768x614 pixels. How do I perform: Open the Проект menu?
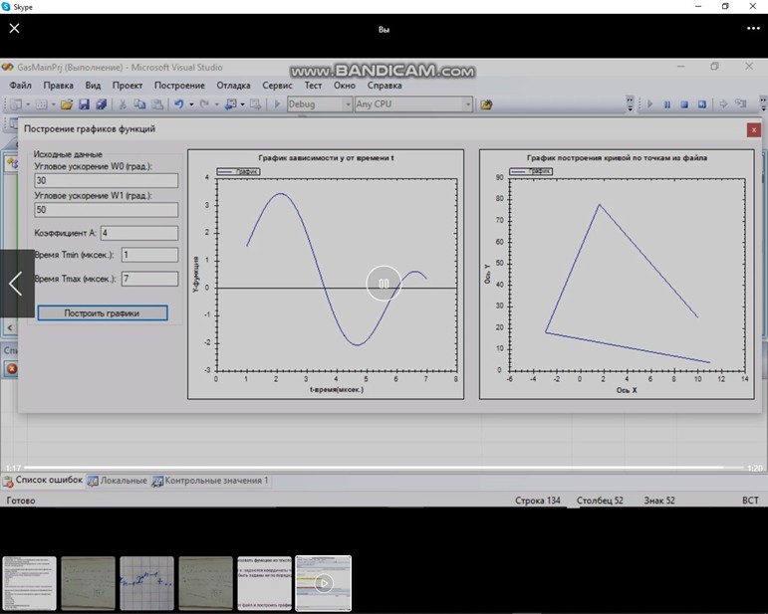pos(128,86)
